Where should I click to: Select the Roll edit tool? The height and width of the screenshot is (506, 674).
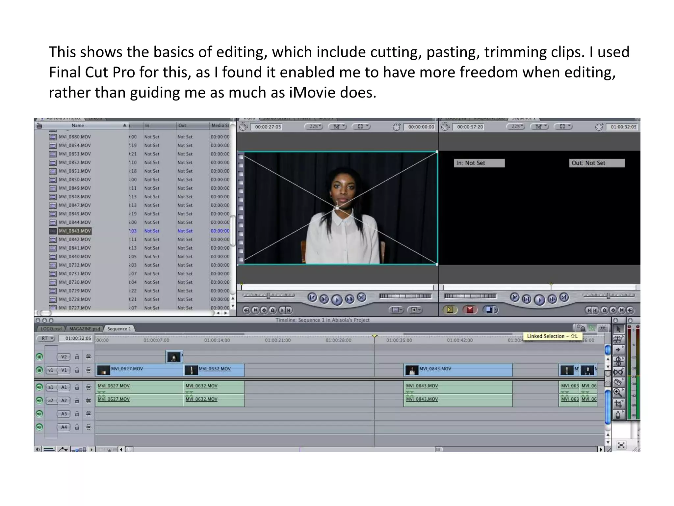tap(618, 361)
